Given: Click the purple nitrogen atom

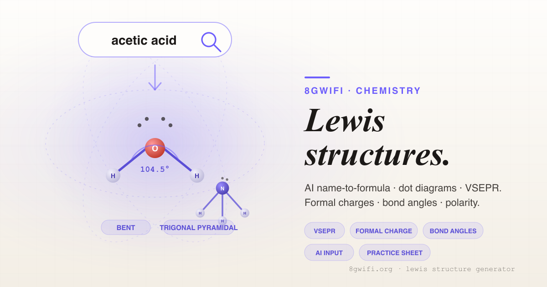Looking at the screenshot, I should (x=222, y=188).
